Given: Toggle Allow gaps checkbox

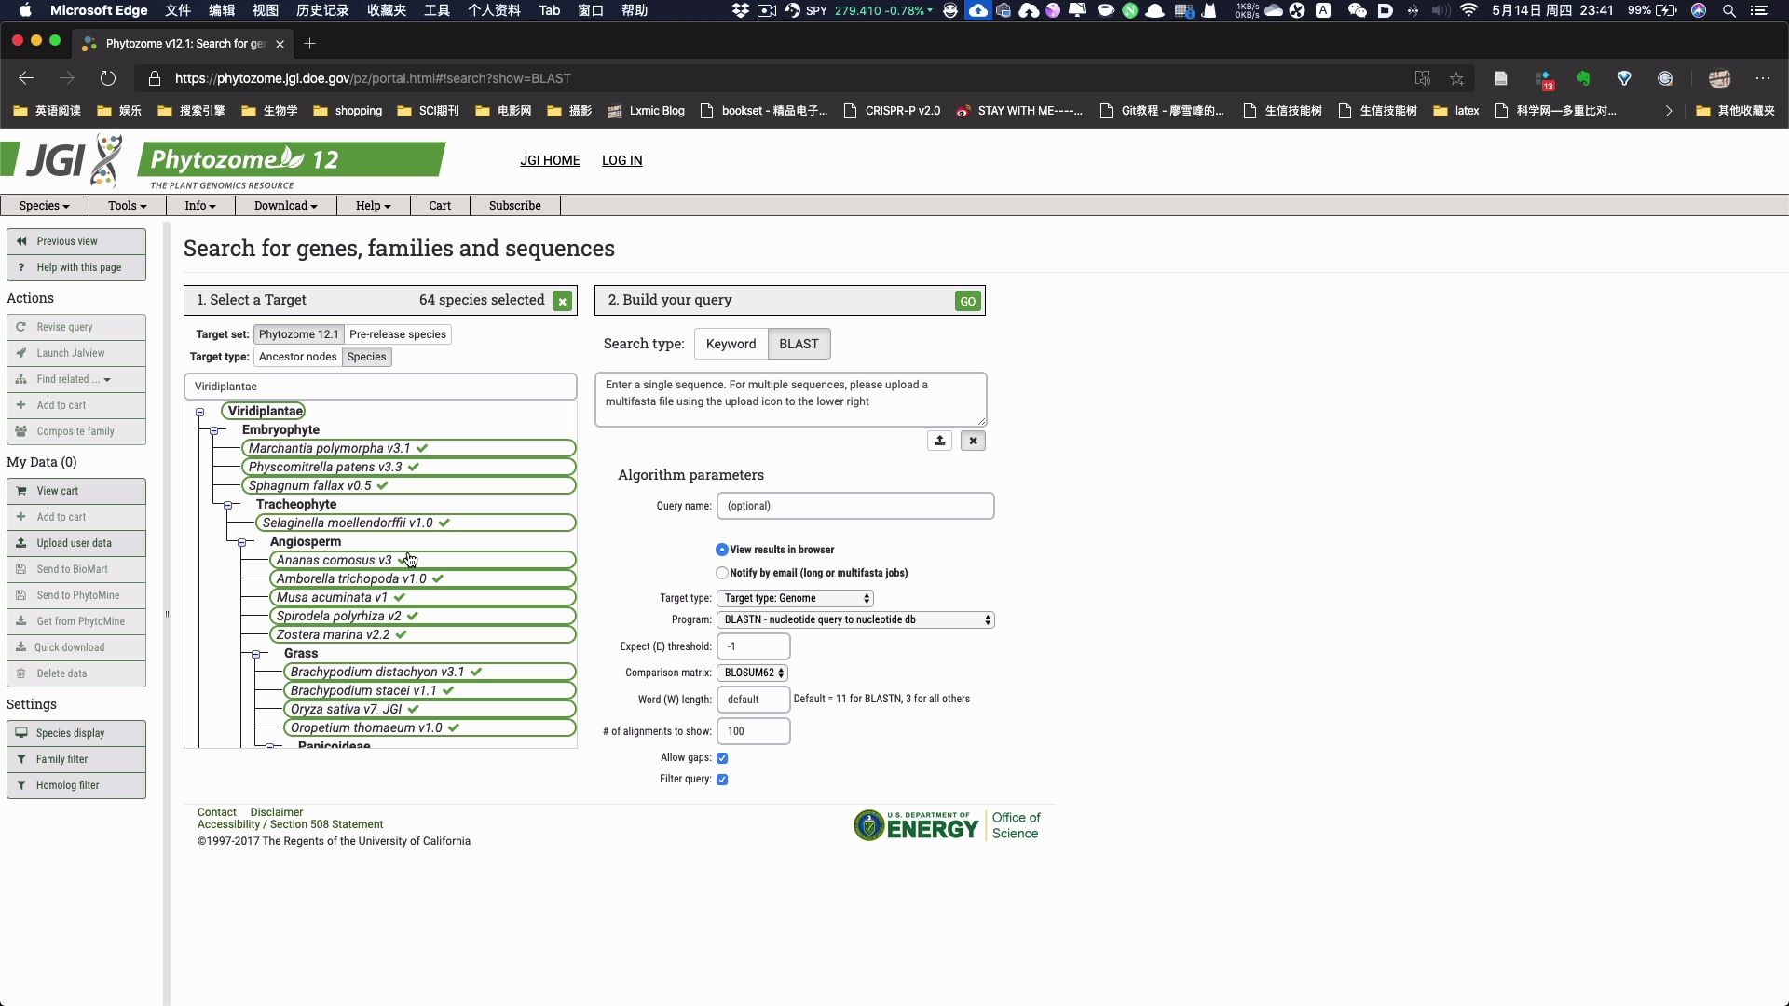Looking at the screenshot, I should (x=721, y=756).
